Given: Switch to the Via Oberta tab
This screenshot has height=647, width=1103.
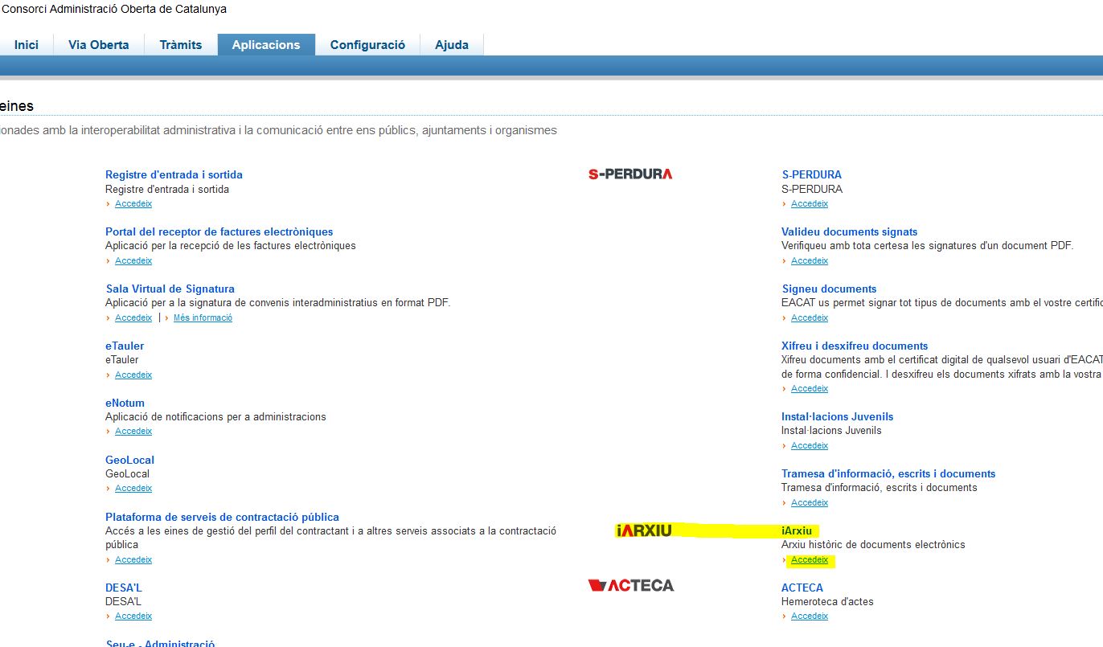Looking at the screenshot, I should click(x=99, y=45).
